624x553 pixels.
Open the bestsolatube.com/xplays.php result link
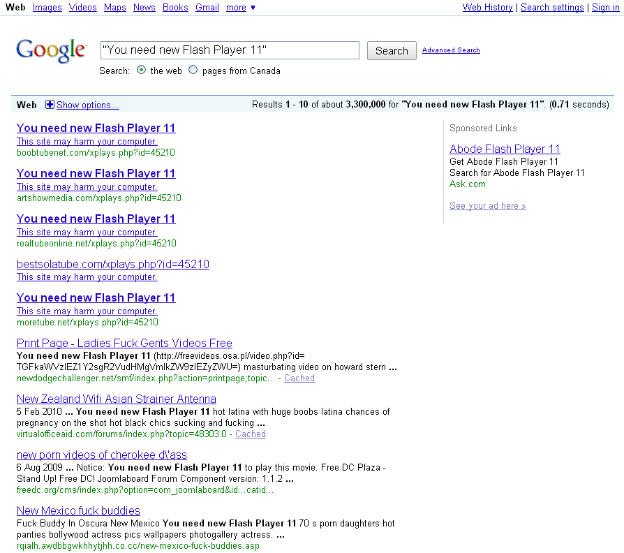[112, 264]
